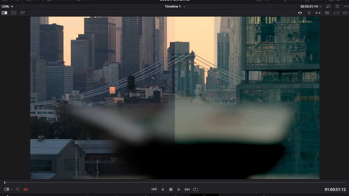Click the middle of the viewer scrubber bar
The image size is (349, 196).
pyautogui.click(x=175, y=183)
